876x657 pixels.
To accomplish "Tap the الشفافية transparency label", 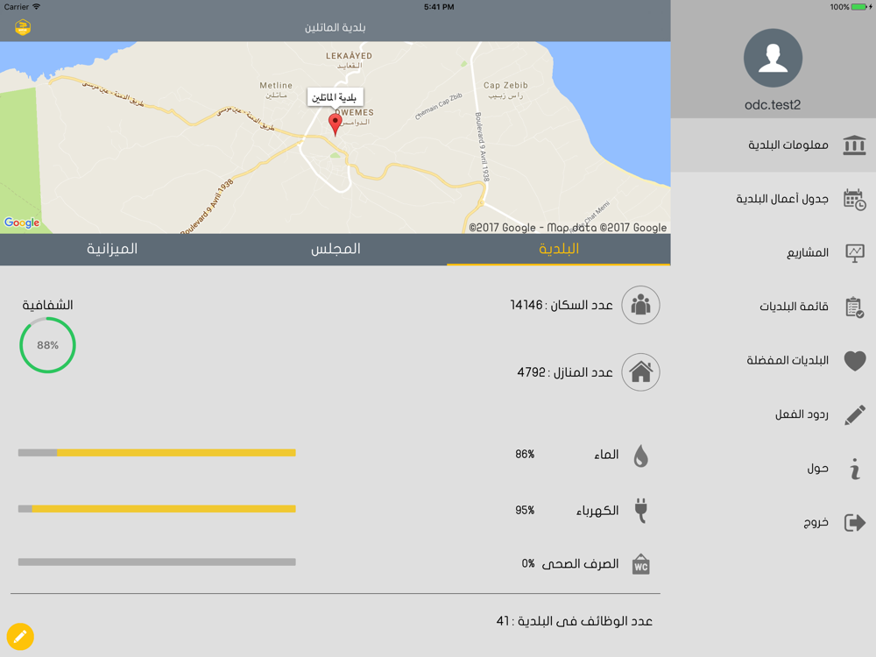I will (x=47, y=305).
